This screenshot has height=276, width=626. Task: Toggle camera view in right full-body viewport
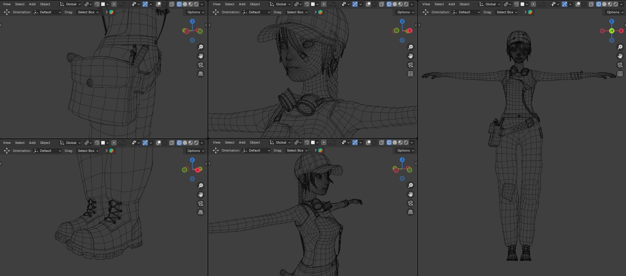[x=620, y=65]
